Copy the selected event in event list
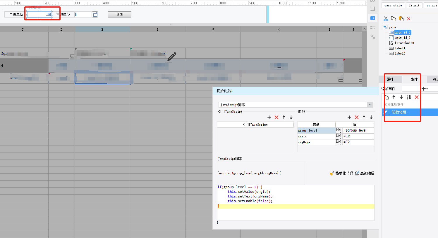This screenshot has width=438, height=238. [387, 97]
